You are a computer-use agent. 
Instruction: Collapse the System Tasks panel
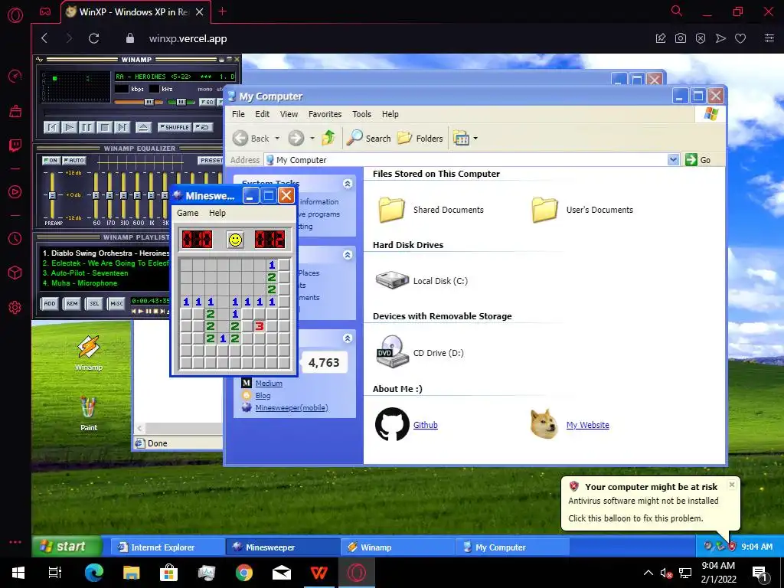(x=348, y=184)
